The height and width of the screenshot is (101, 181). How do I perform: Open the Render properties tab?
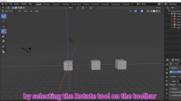(167, 69)
